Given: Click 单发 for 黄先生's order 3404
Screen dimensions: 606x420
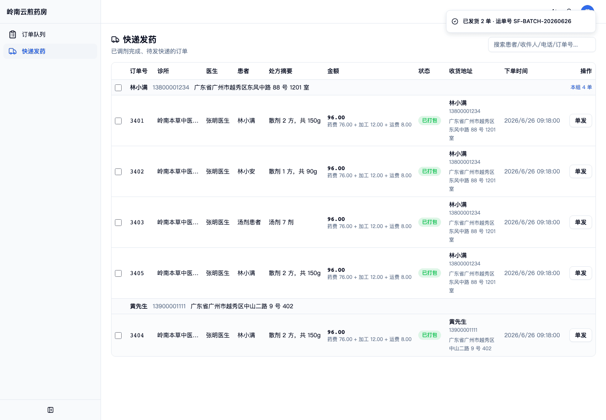Looking at the screenshot, I should 580,335.
